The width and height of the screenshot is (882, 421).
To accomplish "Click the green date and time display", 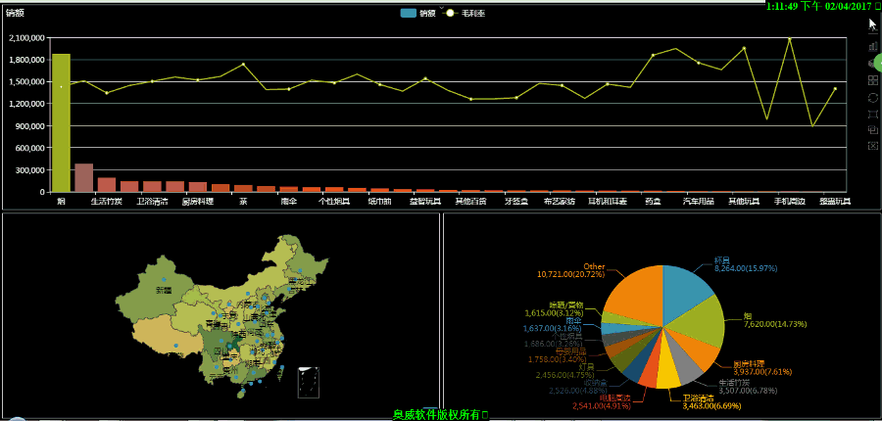I will pyautogui.click(x=819, y=6).
